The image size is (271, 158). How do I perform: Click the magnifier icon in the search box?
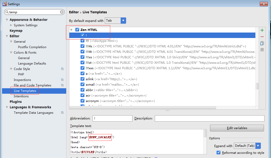pos(7,12)
